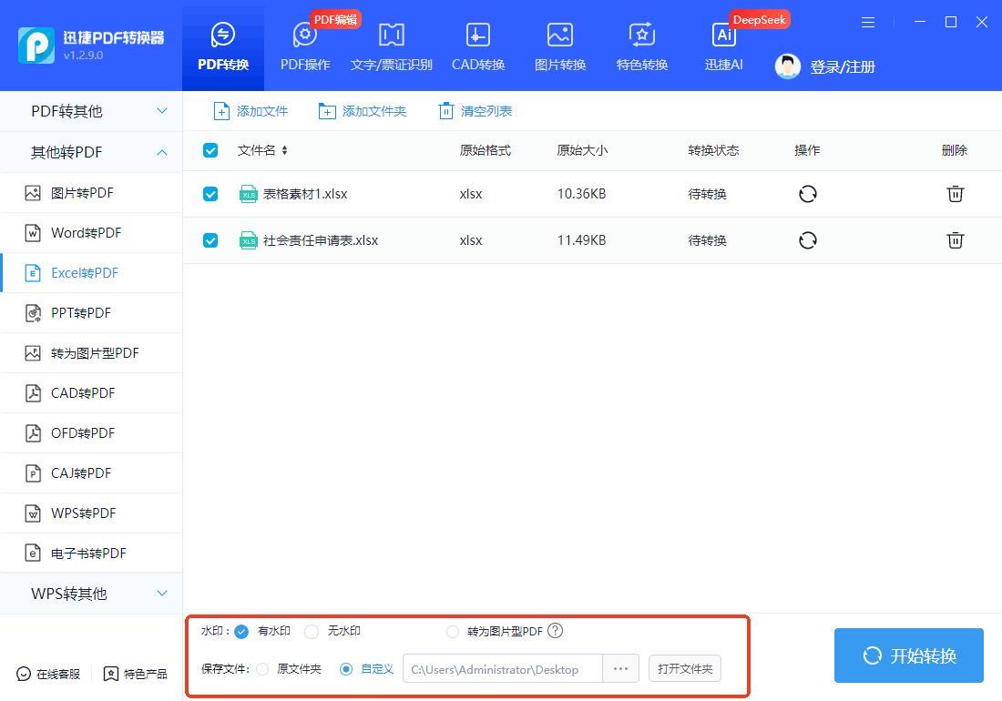Switch to the 迅捷AI tab
The height and width of the screenshot is (701, 1002).
click(723, 47)
